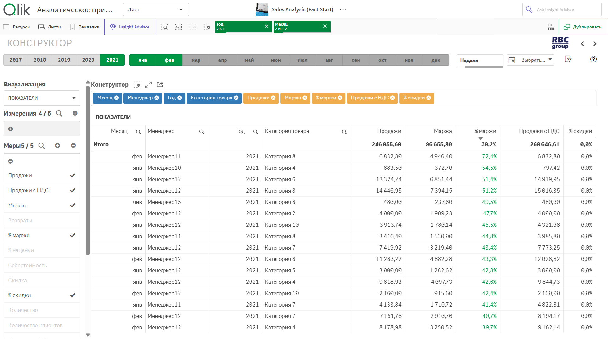Select the мар month tab
608x342 pixels.
(x=196, y=60)
